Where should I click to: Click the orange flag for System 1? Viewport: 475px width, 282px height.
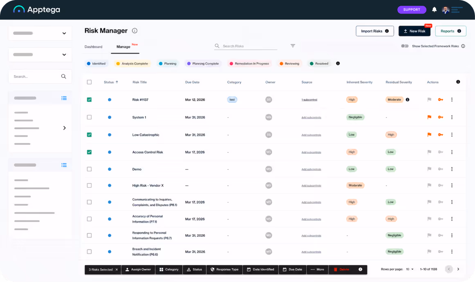pyautogui.click(x=429, y=117)
